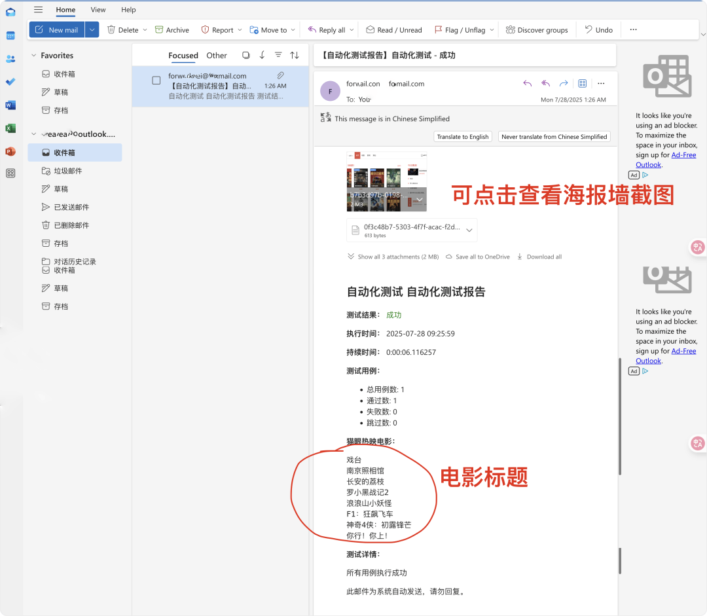Open the automated test report email in list
The image size is (707, 616).
(221, 86)
